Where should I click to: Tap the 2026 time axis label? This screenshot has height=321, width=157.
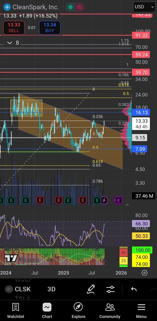coord(121,273)
